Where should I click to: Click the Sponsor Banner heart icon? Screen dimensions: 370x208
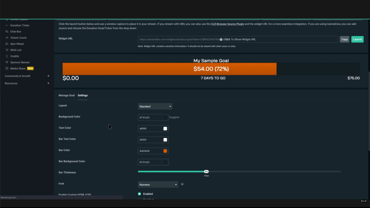coord(7,62)
